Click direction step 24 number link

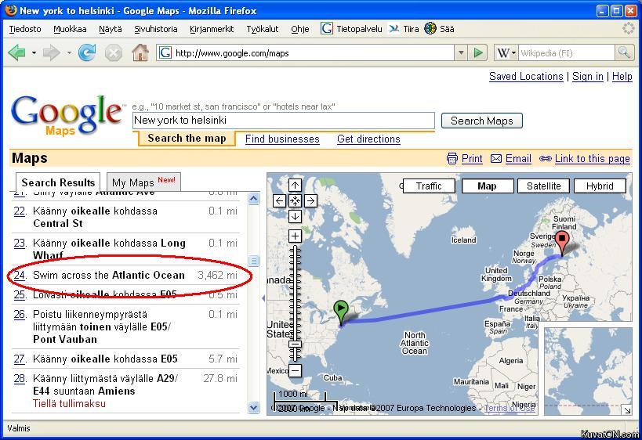pos(20,276)
